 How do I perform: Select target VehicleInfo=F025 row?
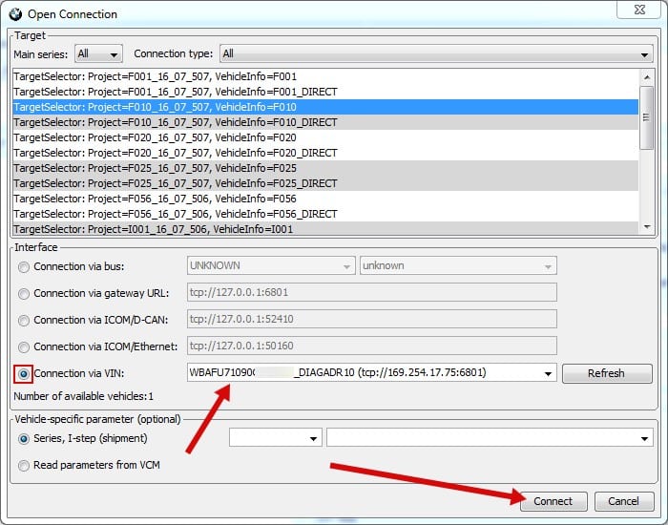(325, 168)
